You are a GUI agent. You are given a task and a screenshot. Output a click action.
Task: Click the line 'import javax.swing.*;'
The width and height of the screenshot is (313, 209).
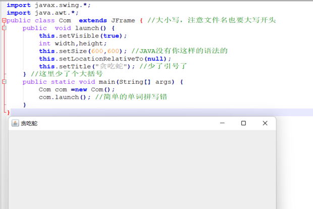click(48, 5)
